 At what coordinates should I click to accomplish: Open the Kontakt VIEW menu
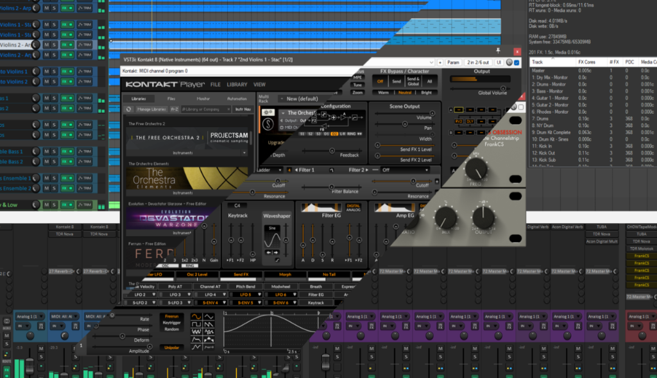[259, 85]
